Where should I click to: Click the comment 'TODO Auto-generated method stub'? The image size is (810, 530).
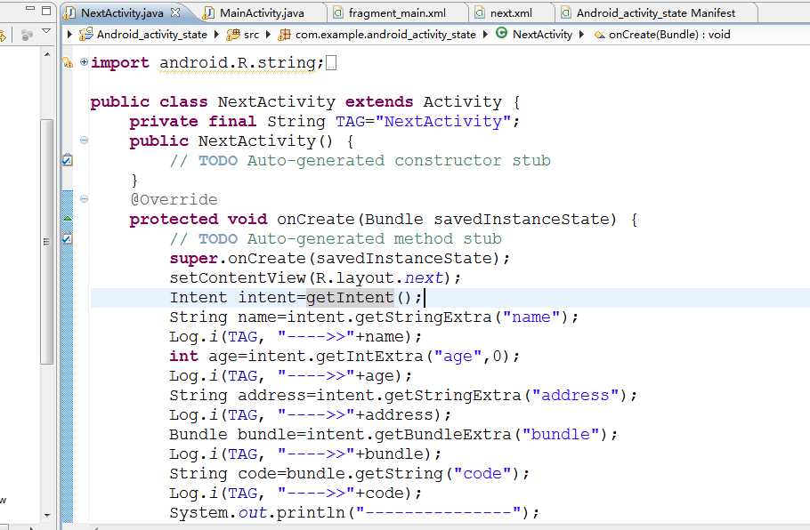[350, 239]
